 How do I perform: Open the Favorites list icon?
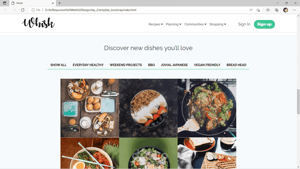[268, 10]
